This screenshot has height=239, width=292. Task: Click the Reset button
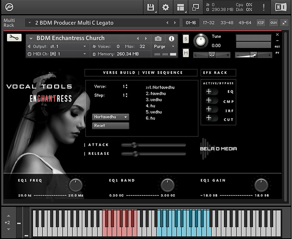[x=111, y=126]
